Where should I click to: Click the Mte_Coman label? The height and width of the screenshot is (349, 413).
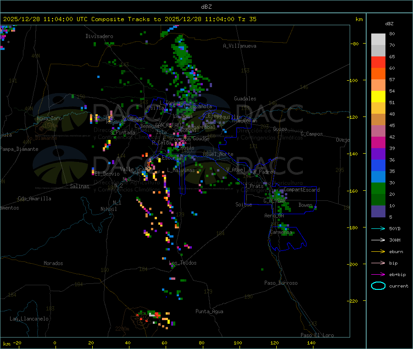click(245, 121)
